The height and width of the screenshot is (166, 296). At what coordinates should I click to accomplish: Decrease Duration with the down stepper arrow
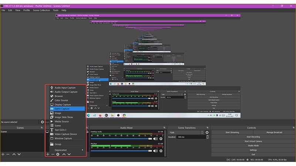coord(208,138)
